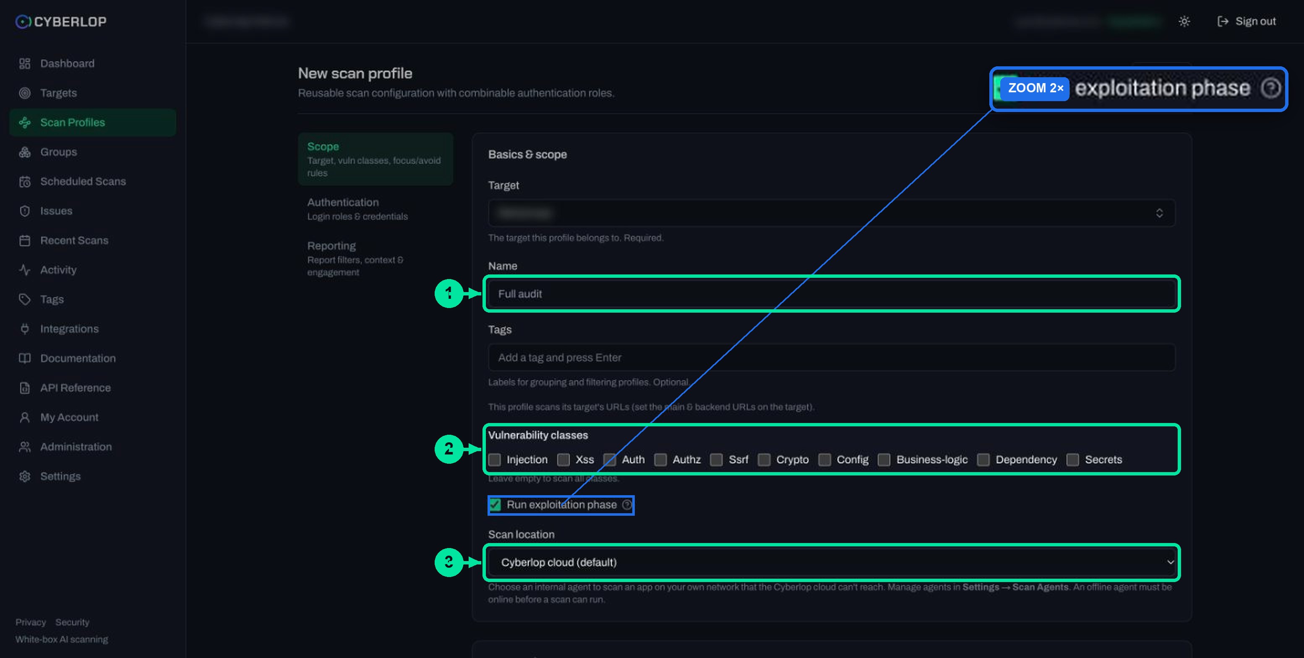Click help icon beside Run exploitation phase
The width and height of the screenshot is (1304, 658).
627,505
